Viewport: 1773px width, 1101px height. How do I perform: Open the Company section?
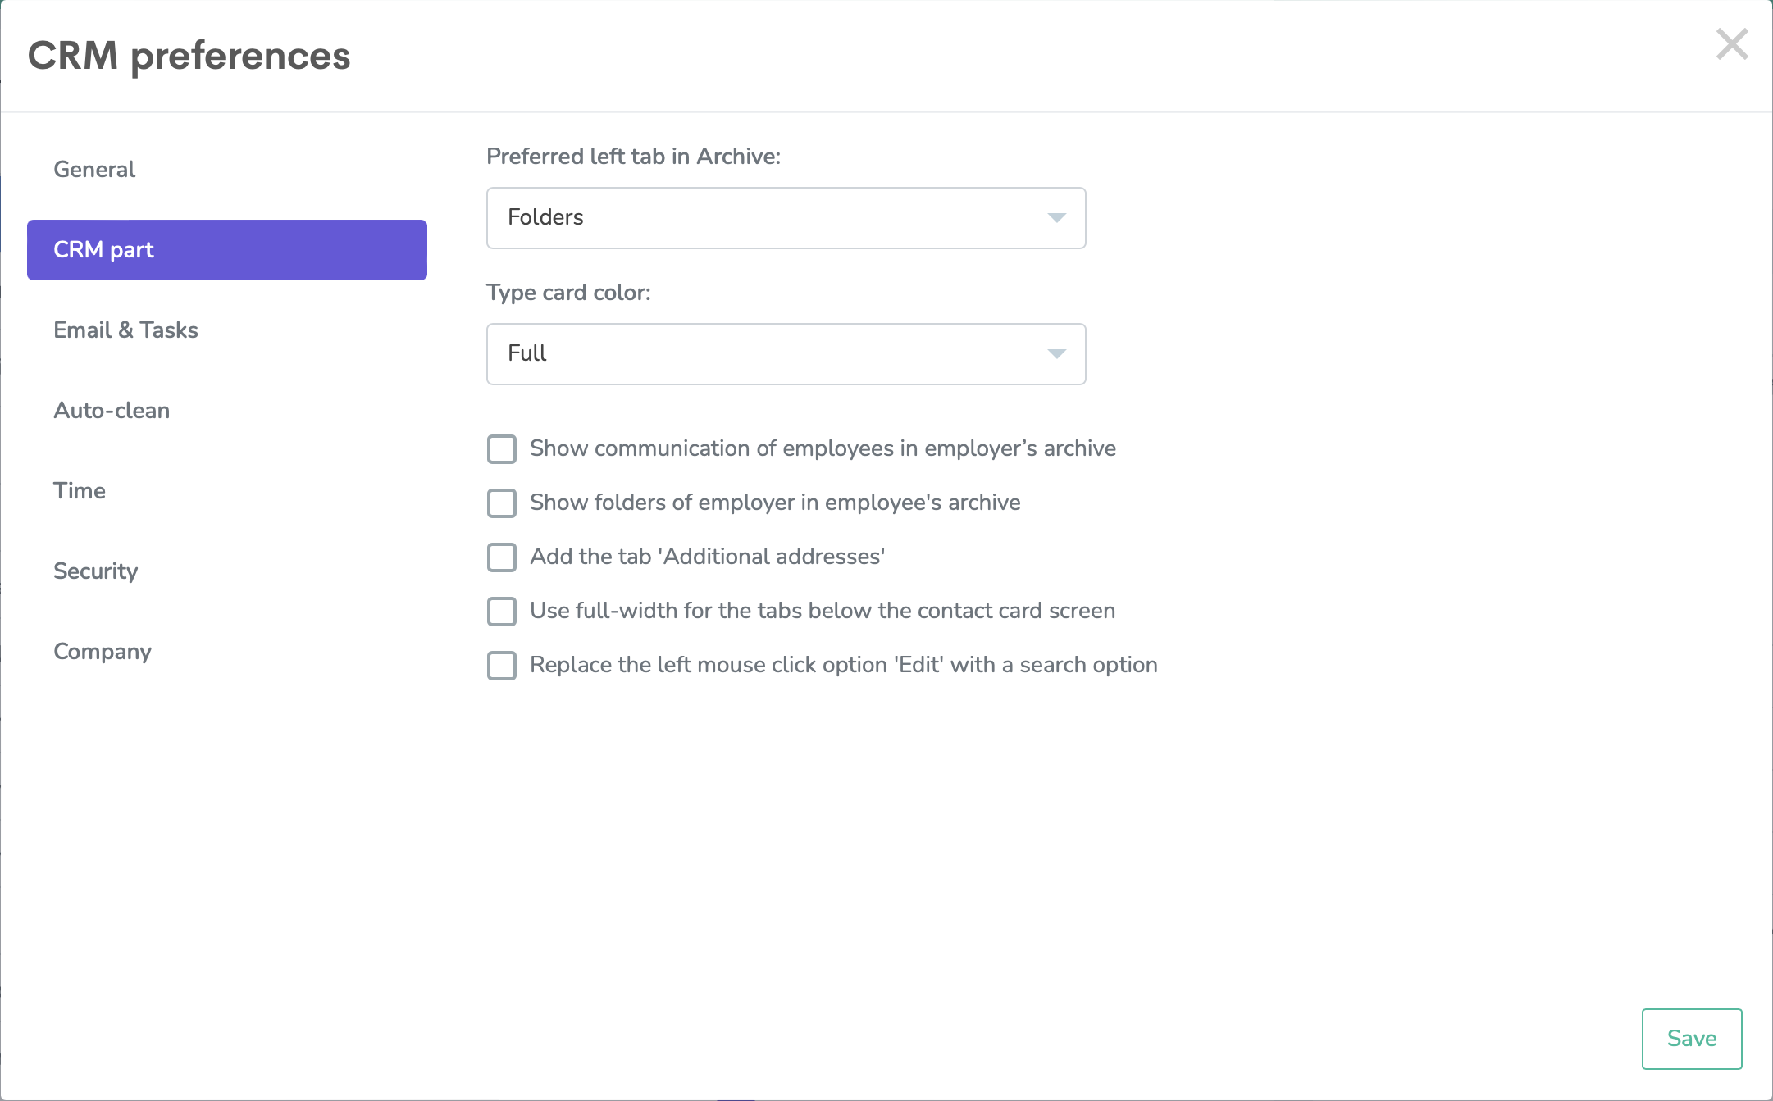pos(103,652)
